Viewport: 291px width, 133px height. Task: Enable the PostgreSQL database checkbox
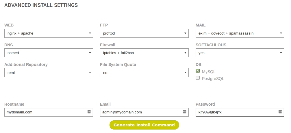[198, 78]
